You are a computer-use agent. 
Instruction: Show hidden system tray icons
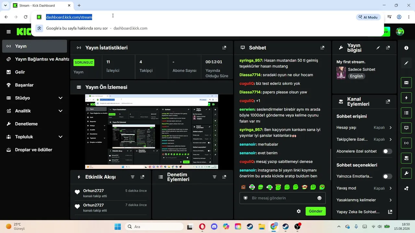pyautogui.click(x=339, y=227)
